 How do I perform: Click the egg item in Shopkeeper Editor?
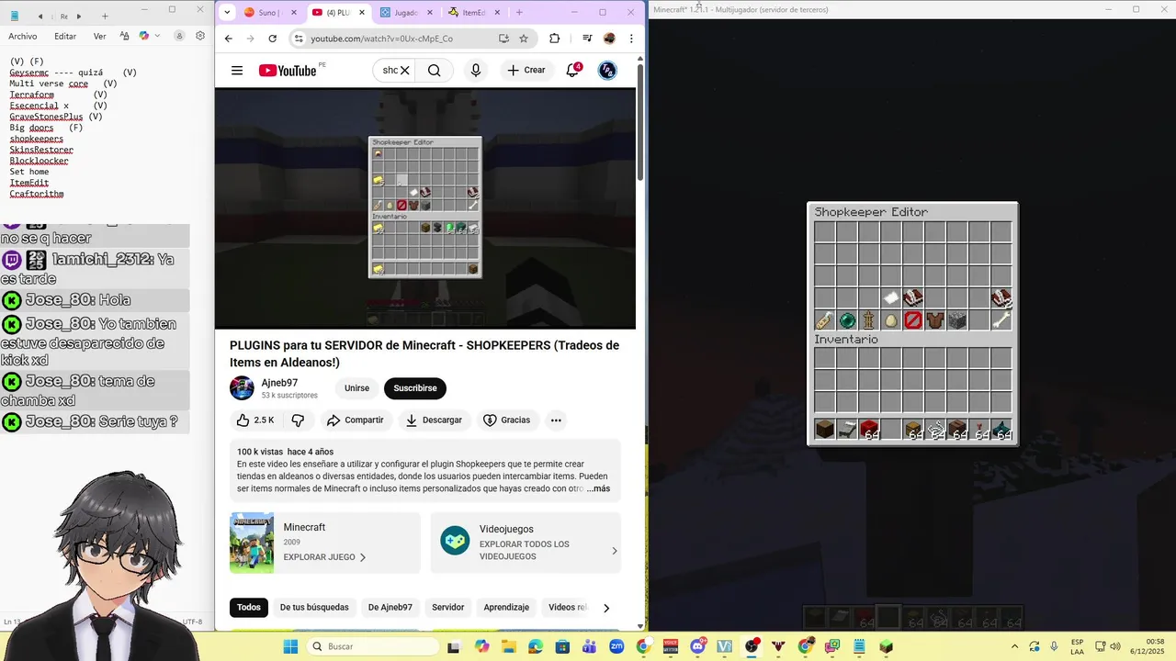pos(890,319)
